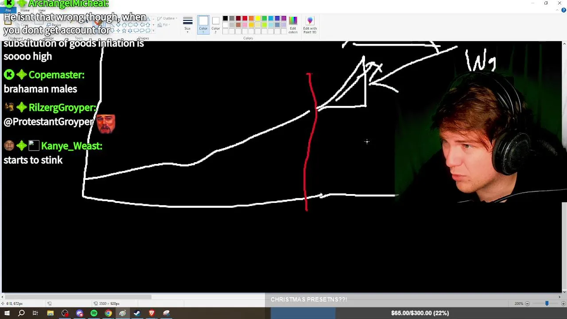Launch Edit with Paint 3D
This screenshot has width=567, height=319.
[x=310, y=24]
